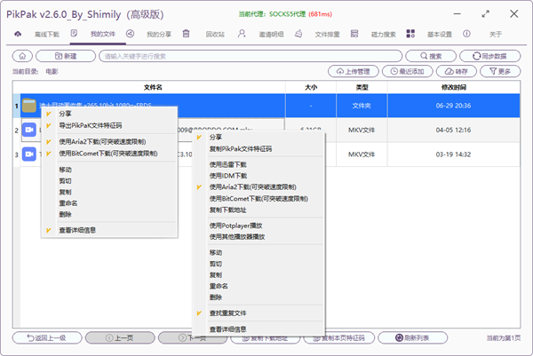The width and height of the screenshot is (533, 356).
Task: Click the 新建 new item button
Action: 66,56
